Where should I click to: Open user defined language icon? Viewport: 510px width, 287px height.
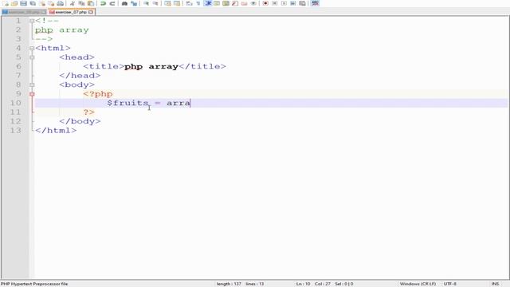217,3
